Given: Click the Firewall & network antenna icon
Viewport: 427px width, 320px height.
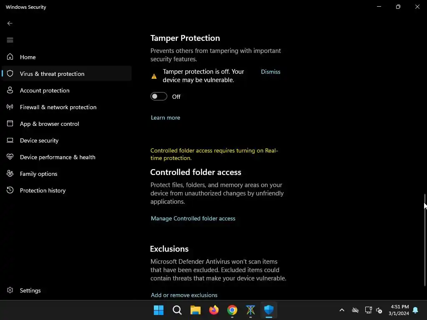Looking at the screenshot, I should pos(10,107).
